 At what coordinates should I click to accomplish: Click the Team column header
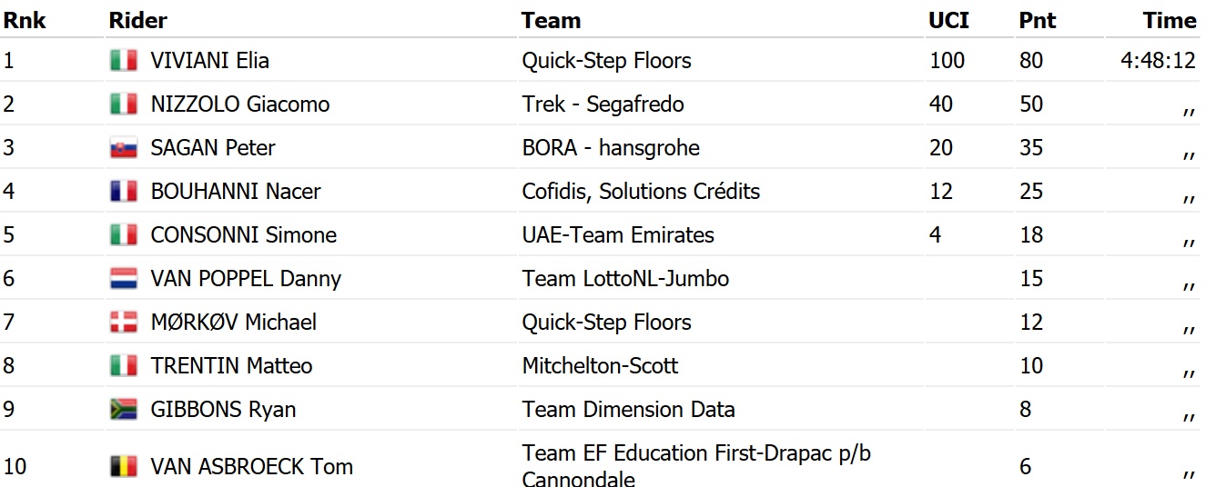click(x=551, y=20)
